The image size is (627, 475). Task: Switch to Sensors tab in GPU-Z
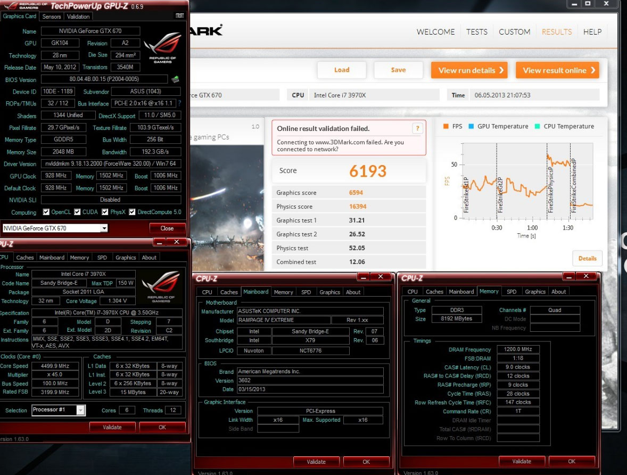pos(52,17)
